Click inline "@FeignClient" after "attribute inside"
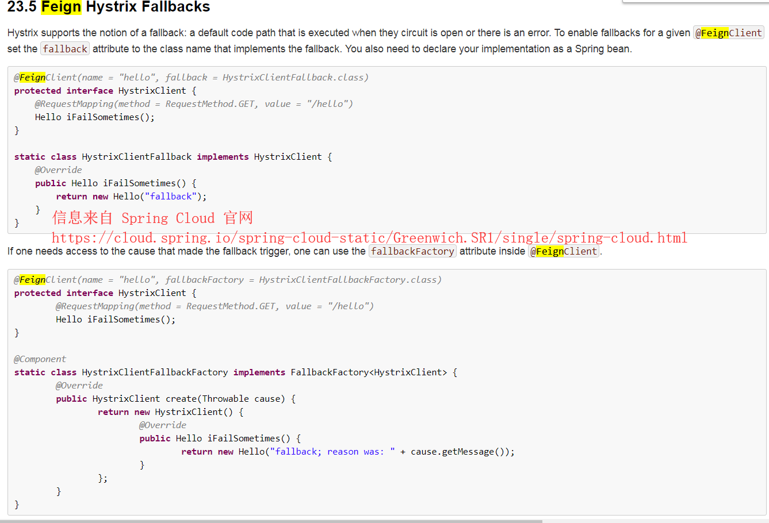The width and height of the screenshot is (769, 523). (x=564, y=251)
